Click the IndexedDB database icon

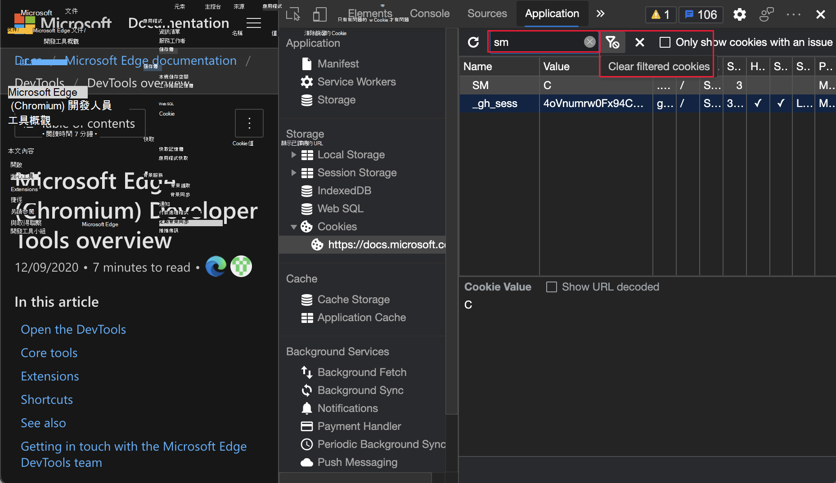pos(307,191)
